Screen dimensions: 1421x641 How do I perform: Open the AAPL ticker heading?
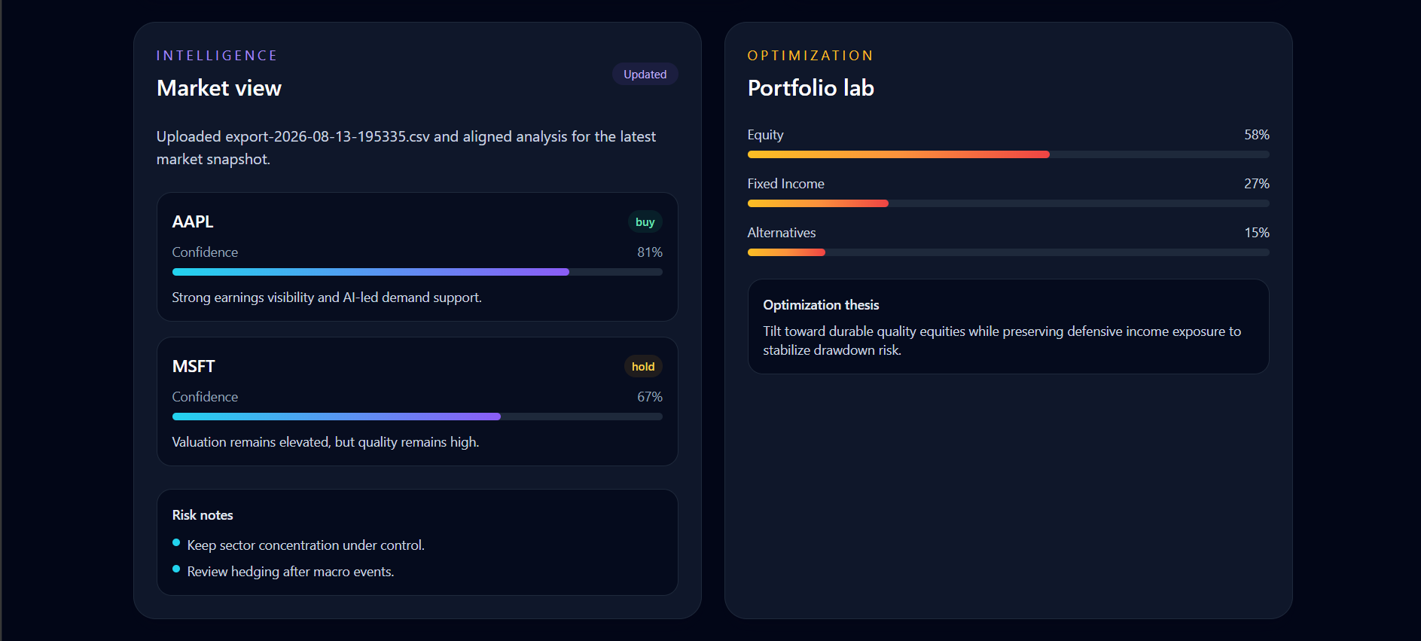tap(193, 221)
